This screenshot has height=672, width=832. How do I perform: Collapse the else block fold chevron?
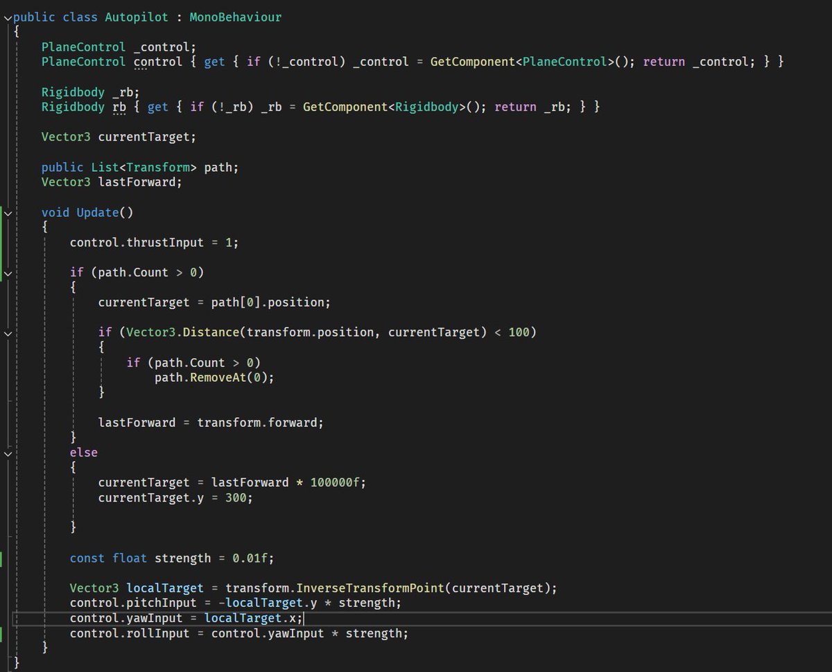pos(8,454)
